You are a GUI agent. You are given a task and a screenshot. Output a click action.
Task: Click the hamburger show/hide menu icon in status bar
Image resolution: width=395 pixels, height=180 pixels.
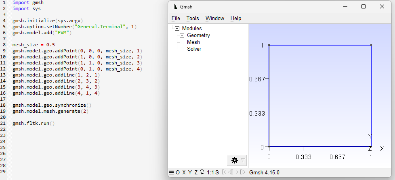(x=171, y=172)
